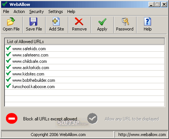Select the www.bobthebuilder.com row text

pyautogui.click(x=34, y=80)
